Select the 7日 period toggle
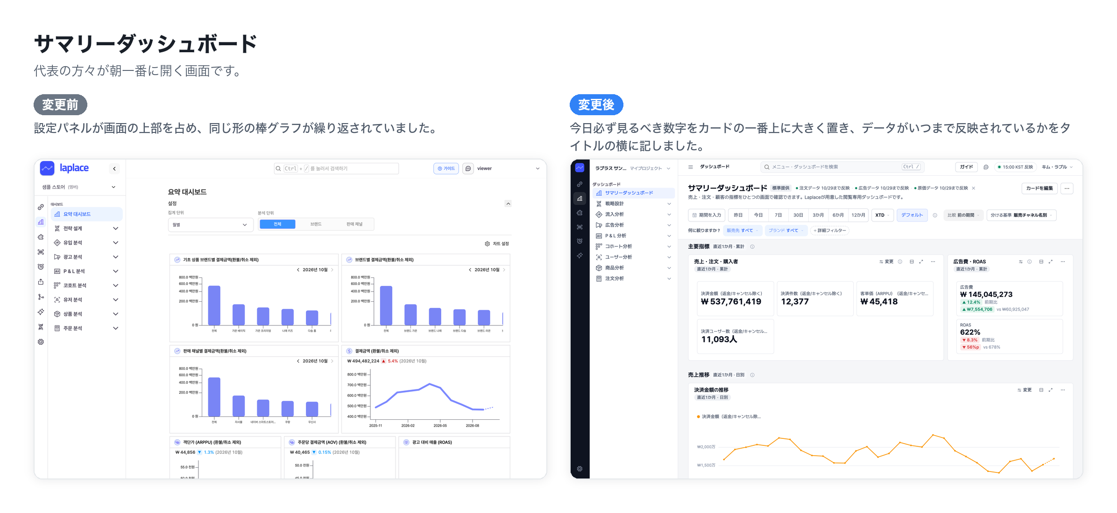Viewport: 1117px width, 513px height. pos(778,215)
